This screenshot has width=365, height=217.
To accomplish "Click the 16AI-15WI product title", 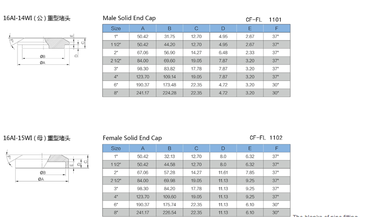I will coord(37,138).
